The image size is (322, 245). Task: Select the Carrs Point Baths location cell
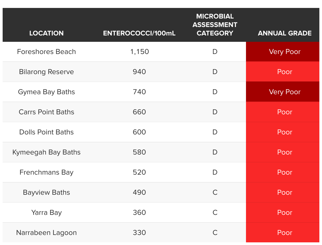pyautogui.click(x=46, y=112)
